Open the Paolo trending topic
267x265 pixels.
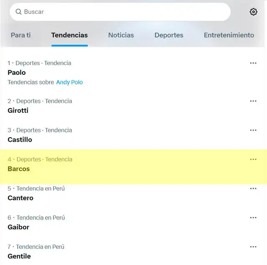17,72
